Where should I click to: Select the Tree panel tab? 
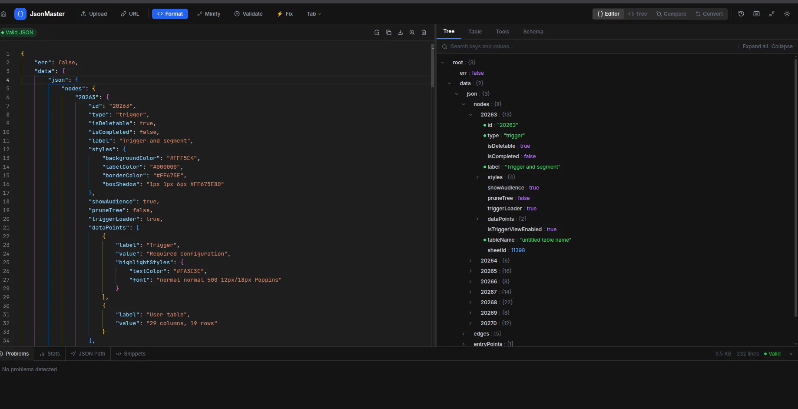449,31
